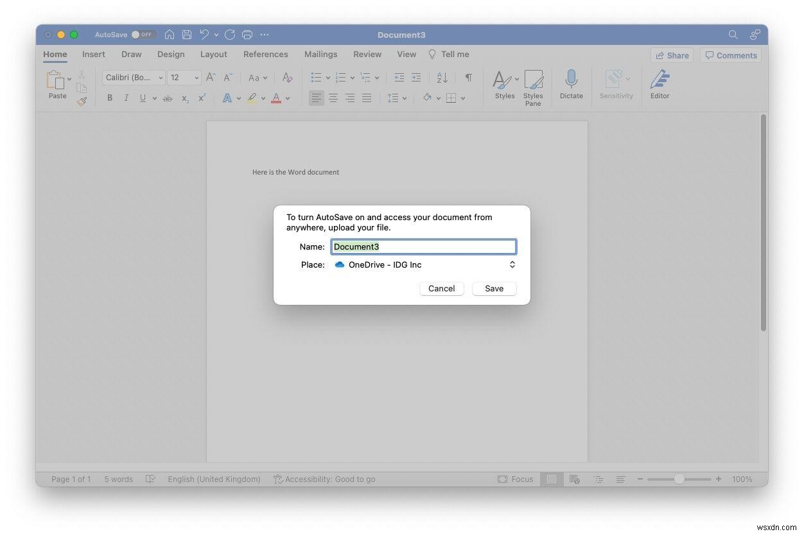Click the Dictate microphone icon
Screen dimensions: 804x534
pos(571,85)
